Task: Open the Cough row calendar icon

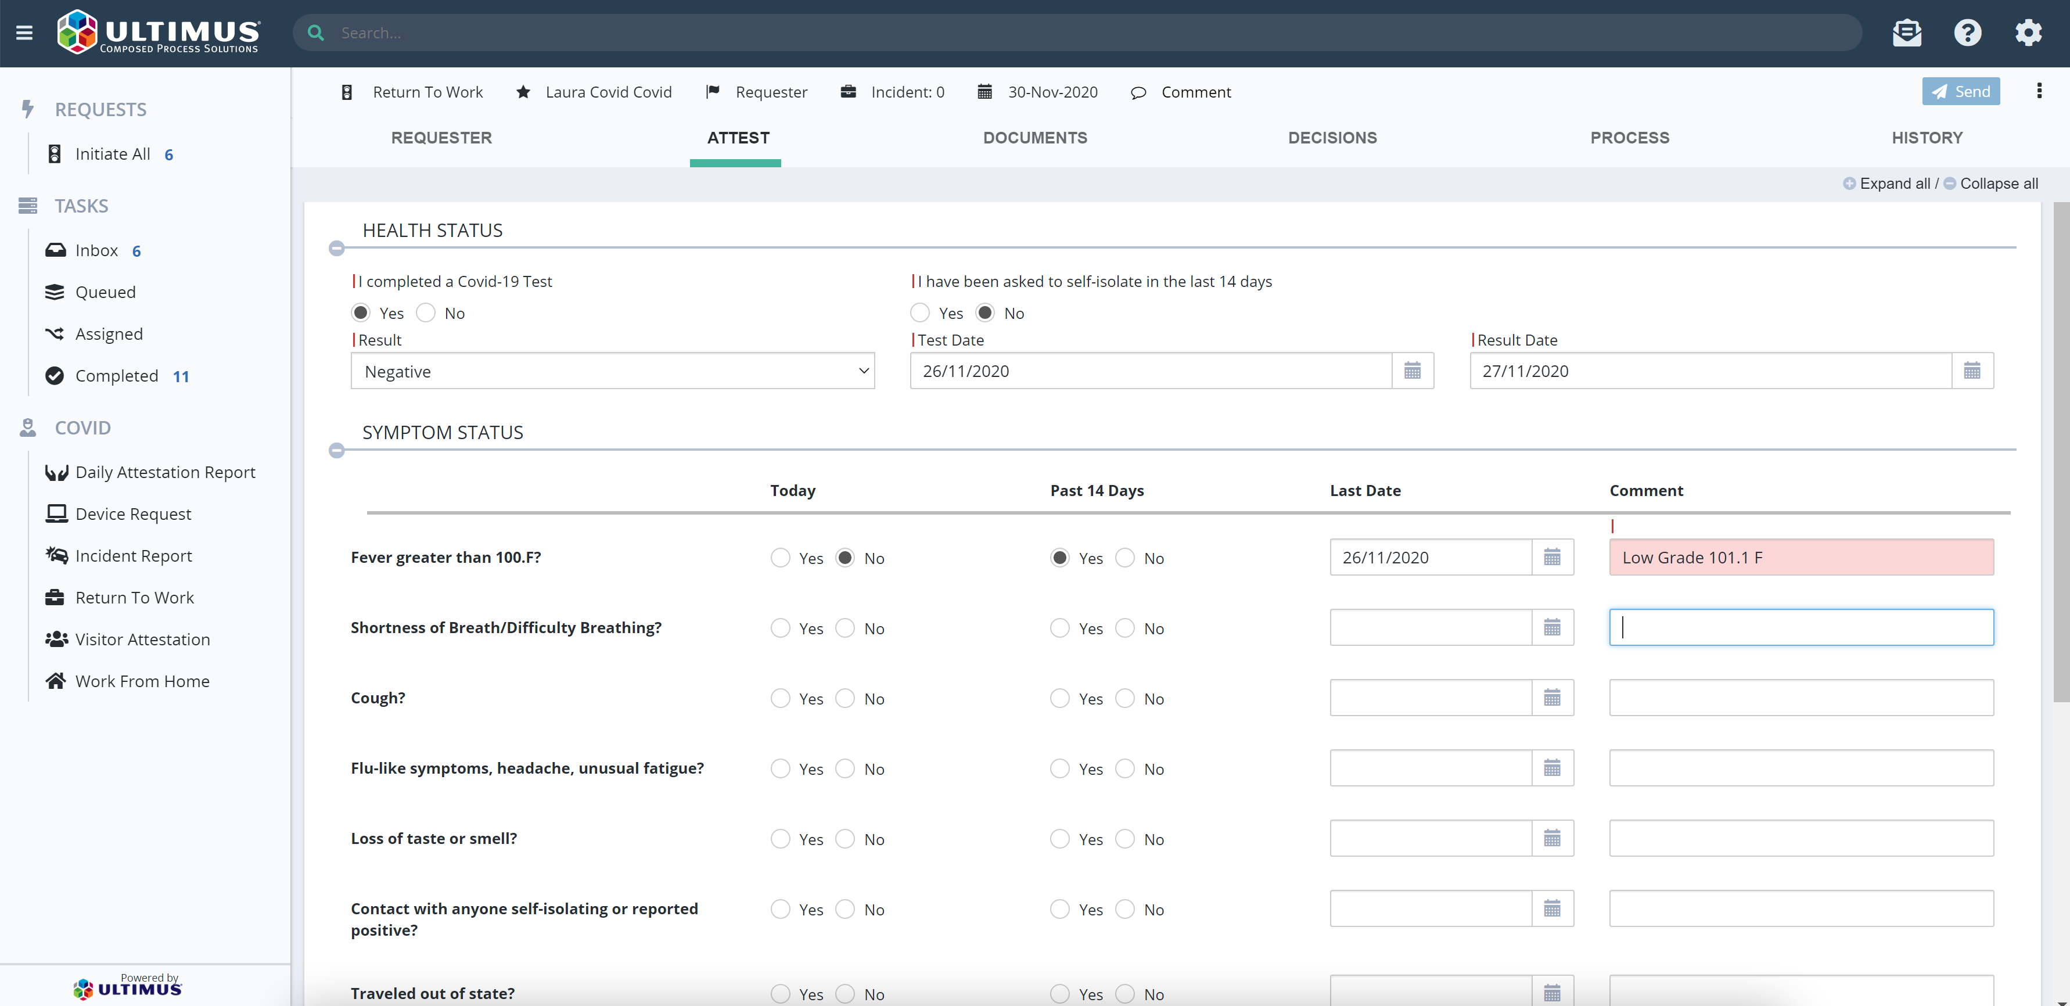Action: tap(1552, 698)
